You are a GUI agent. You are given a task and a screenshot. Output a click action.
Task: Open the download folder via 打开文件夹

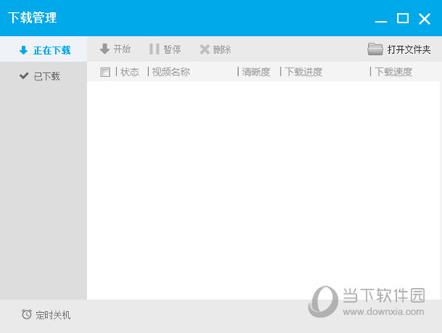click(399, 49)
